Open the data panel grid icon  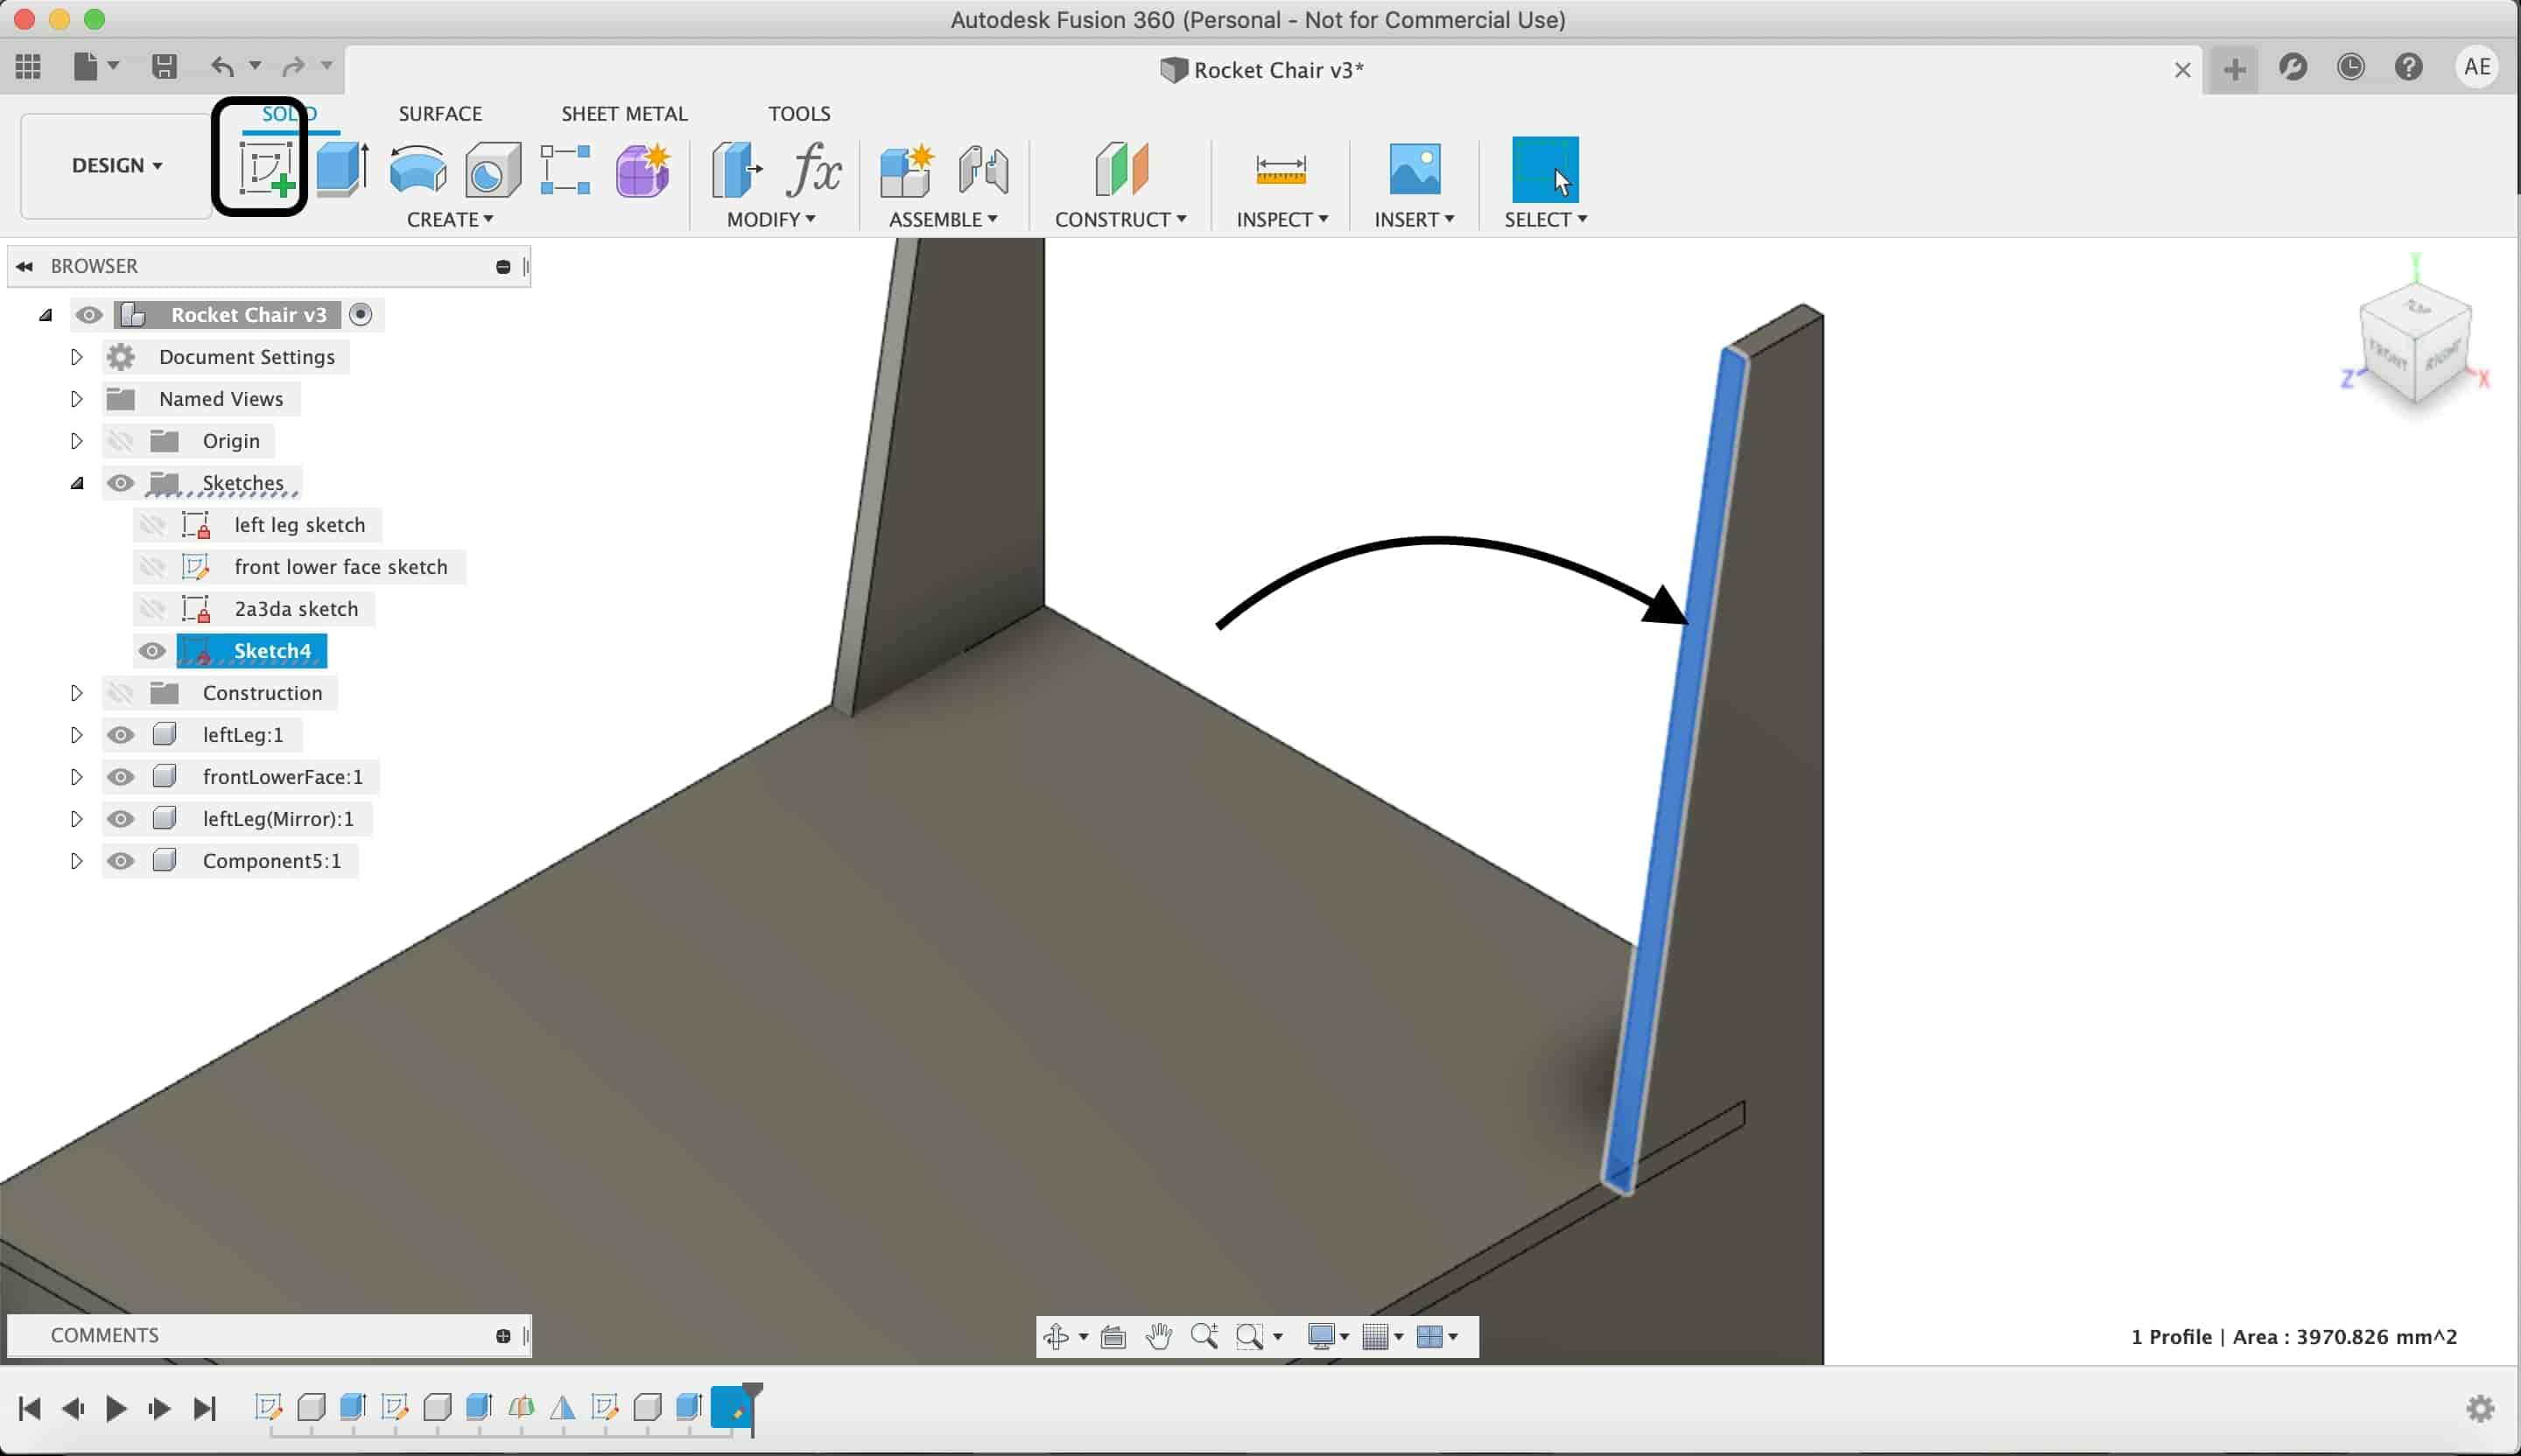click(28, 66)
